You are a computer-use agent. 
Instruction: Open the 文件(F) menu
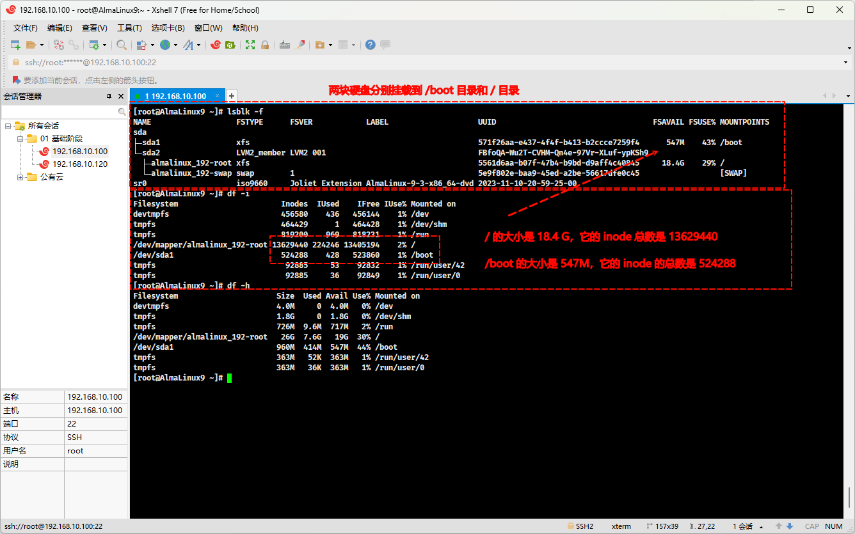[x=26, y=28]
